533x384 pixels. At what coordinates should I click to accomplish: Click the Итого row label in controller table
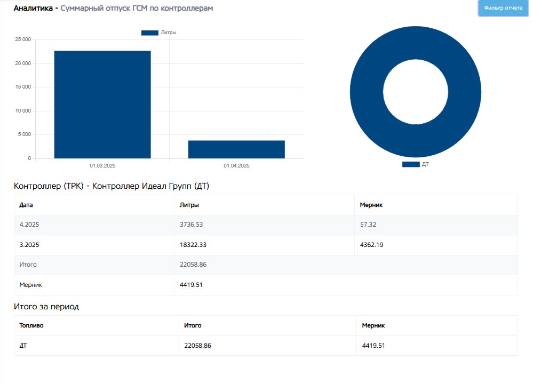(x=28, y=265)
